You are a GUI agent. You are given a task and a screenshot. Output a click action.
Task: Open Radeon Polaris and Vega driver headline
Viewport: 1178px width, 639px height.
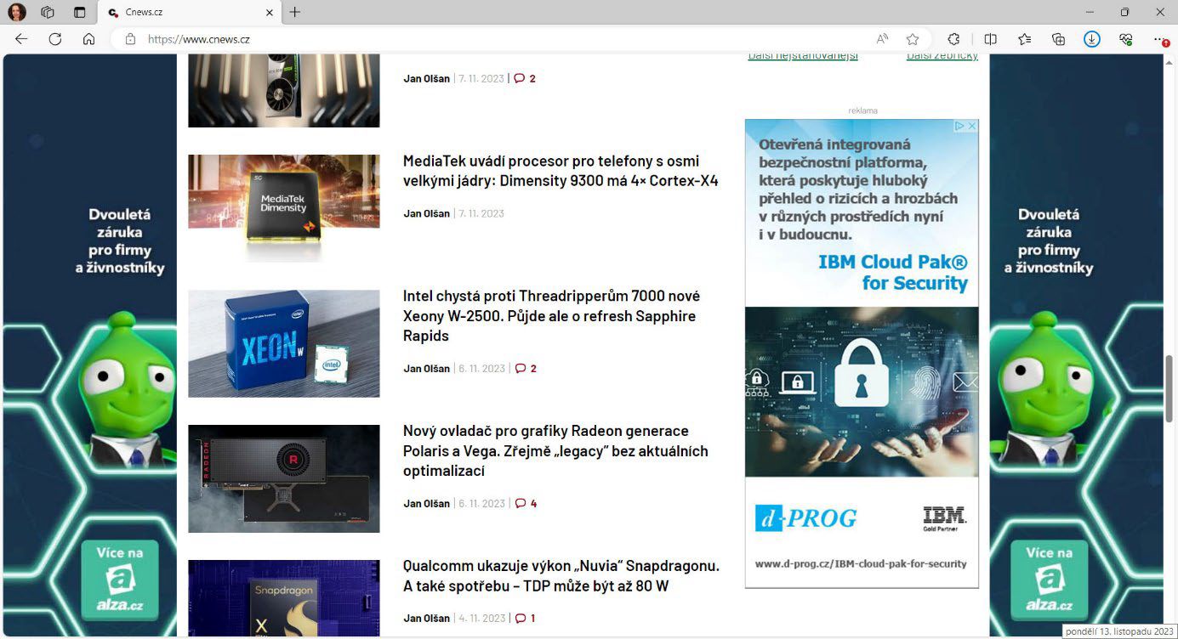point(555,451)
